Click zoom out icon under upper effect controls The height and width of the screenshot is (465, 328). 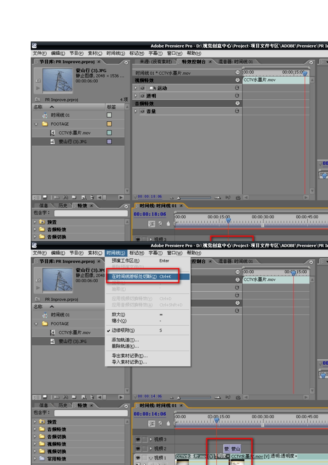coord(172,198)
